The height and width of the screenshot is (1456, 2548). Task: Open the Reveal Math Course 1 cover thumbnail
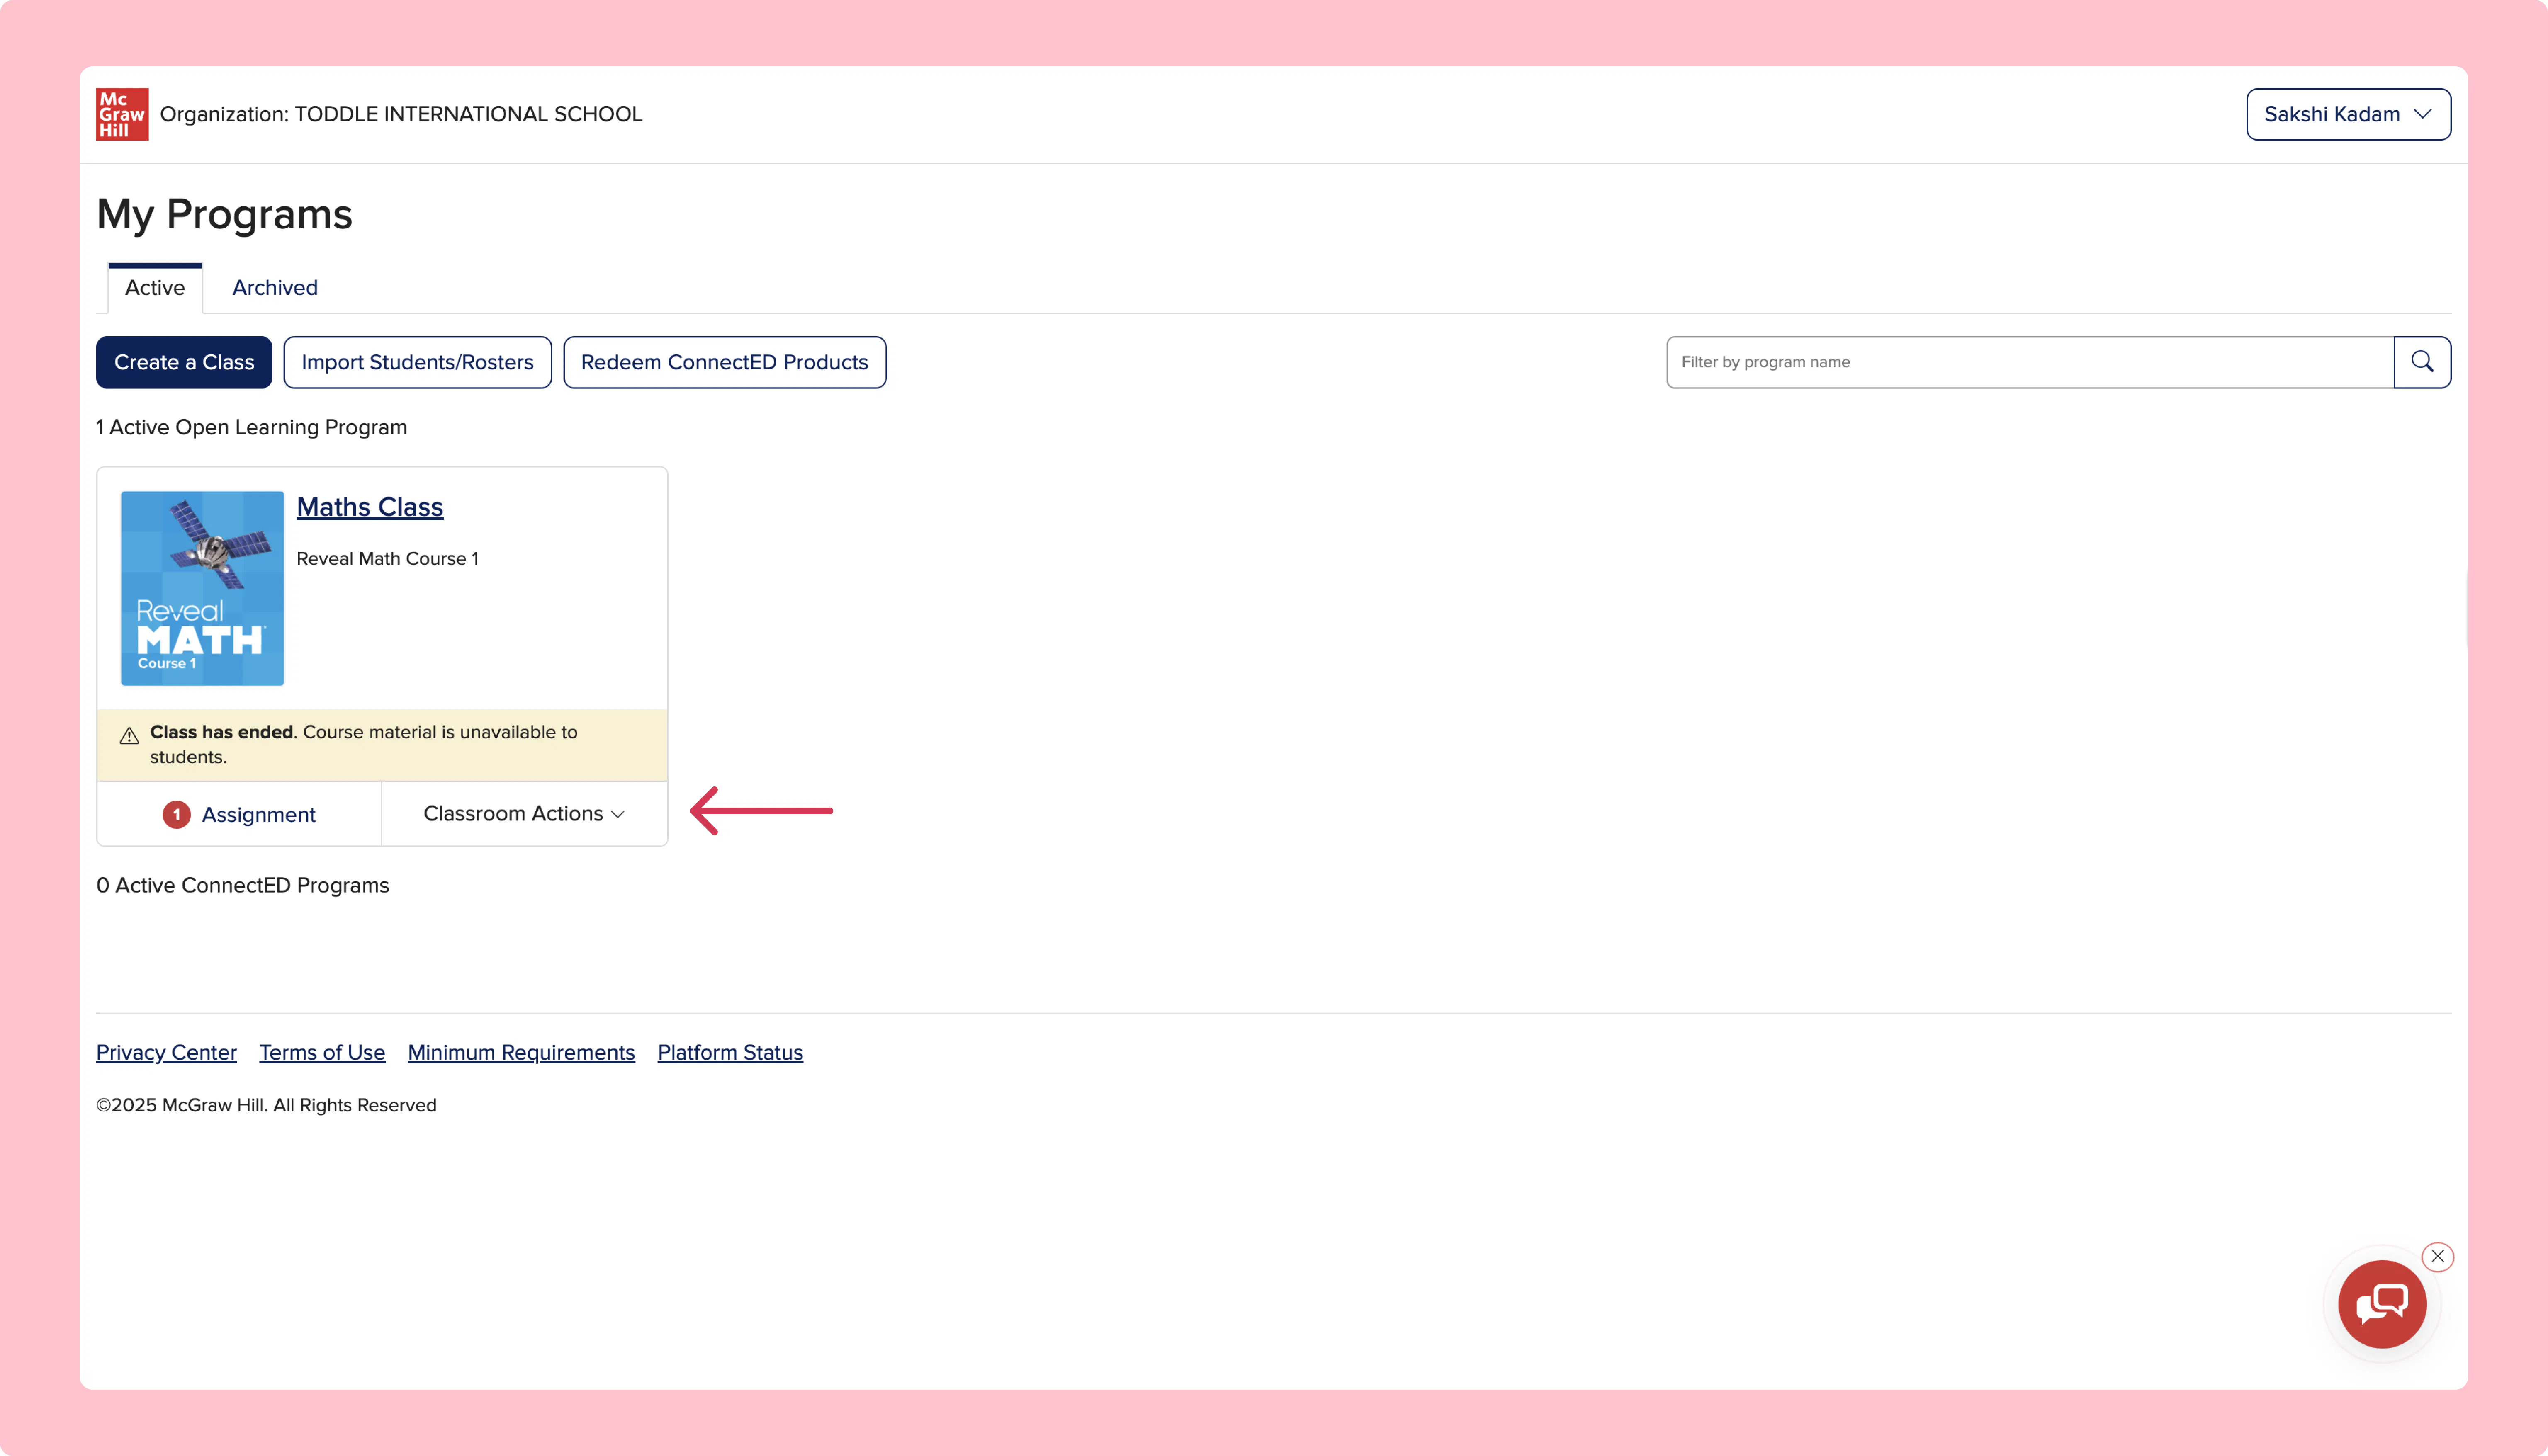click(202, 588)
